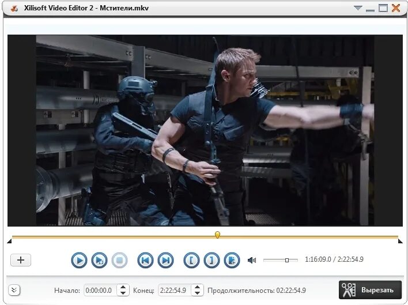Decrease Конец time with down arrow
The image size is (408, 305).
pyautogui.click(x=197, y=293)
